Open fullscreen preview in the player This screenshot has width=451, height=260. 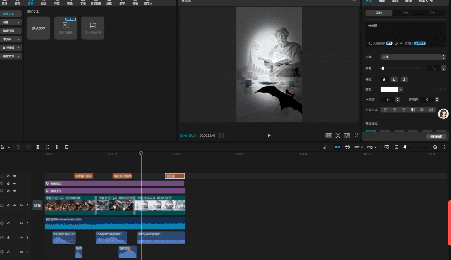357,135
